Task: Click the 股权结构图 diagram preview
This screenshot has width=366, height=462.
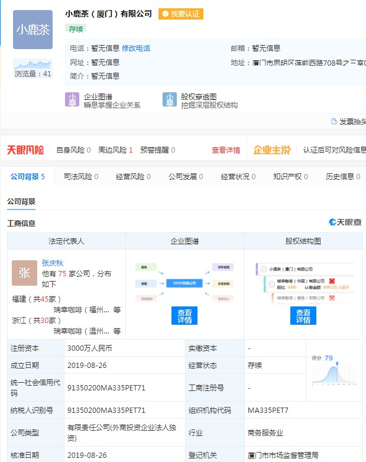Action: [x=305, y=283]
